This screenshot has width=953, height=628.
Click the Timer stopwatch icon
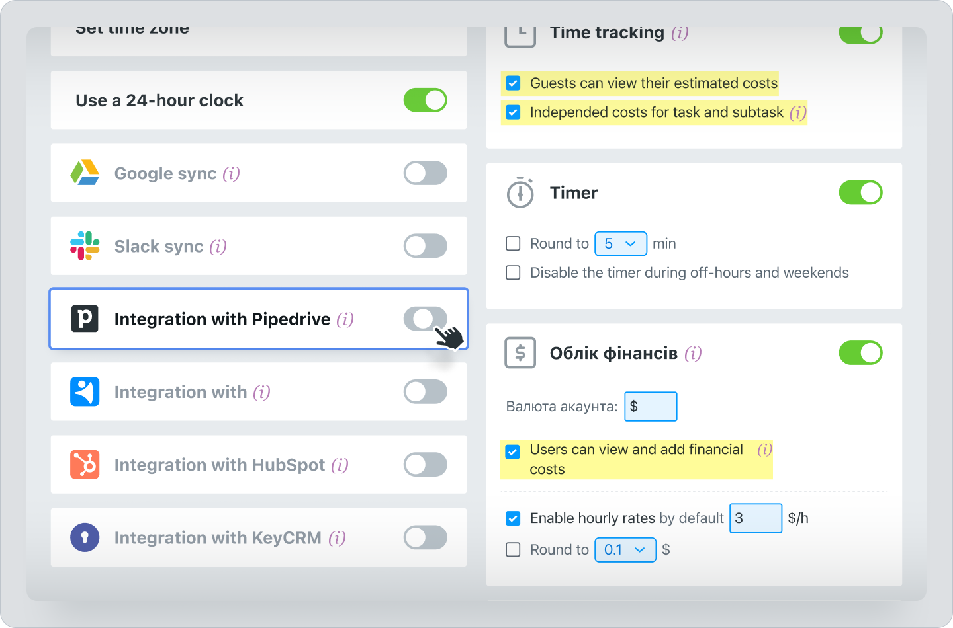coord(520,192)
